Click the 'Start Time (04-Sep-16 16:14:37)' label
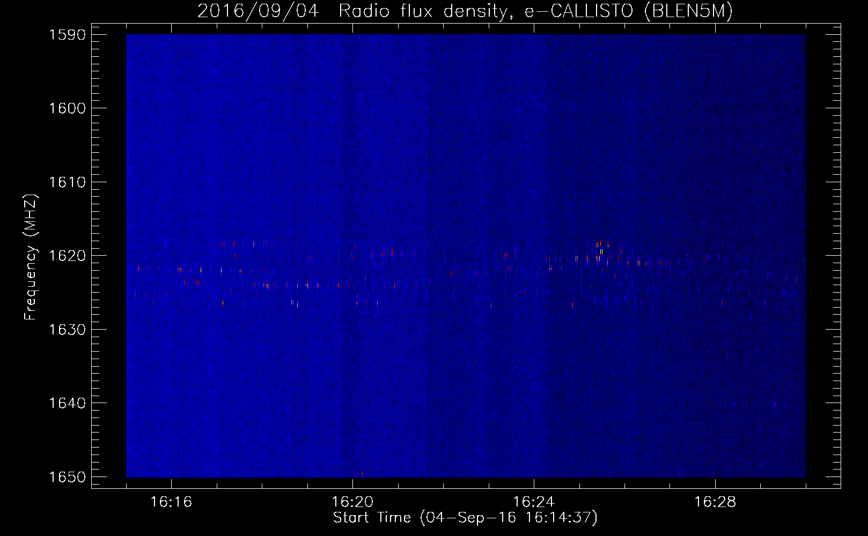This screenshot has width=868, height=536. pos(465,518)
